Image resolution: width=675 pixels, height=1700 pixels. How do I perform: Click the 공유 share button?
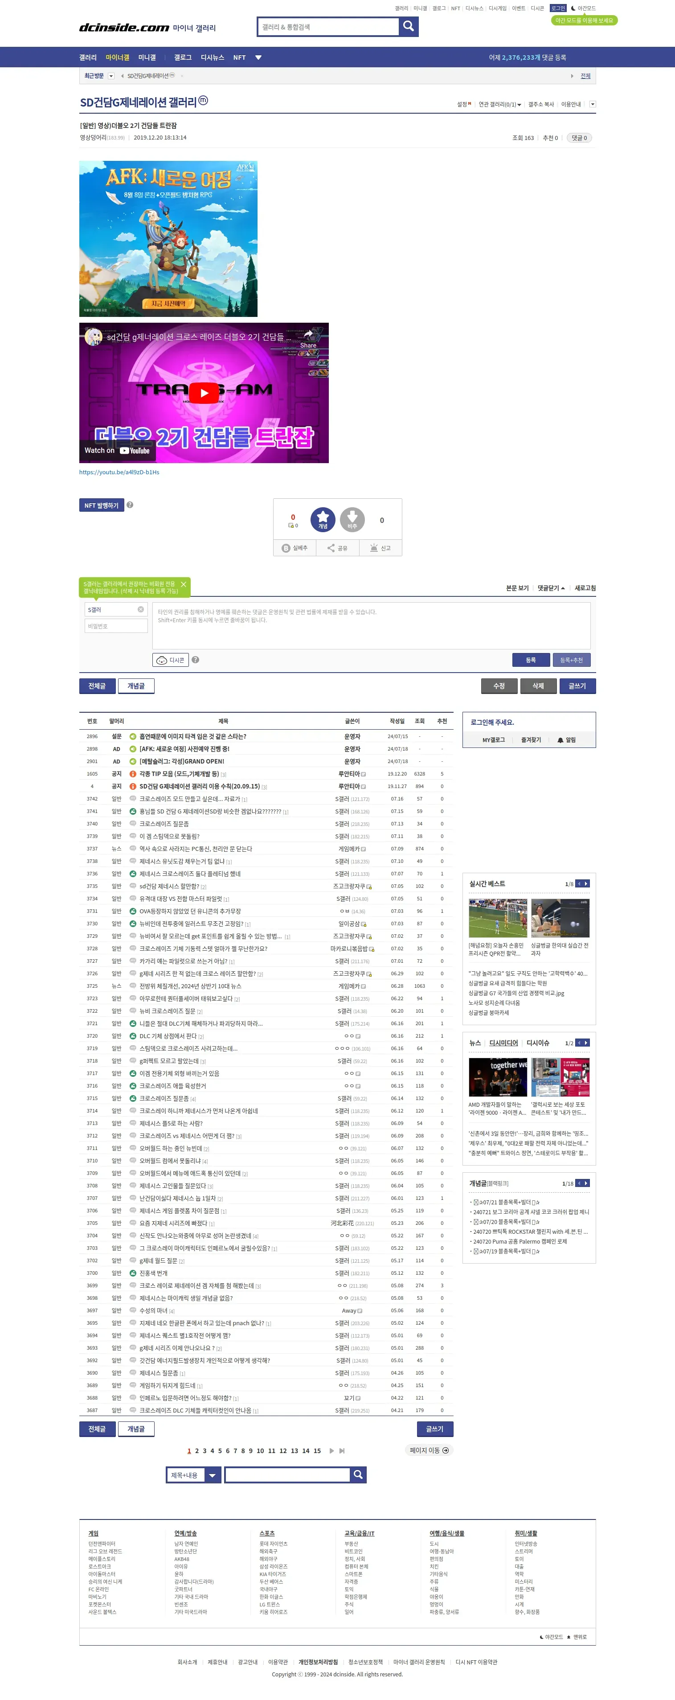coord(337,548)
